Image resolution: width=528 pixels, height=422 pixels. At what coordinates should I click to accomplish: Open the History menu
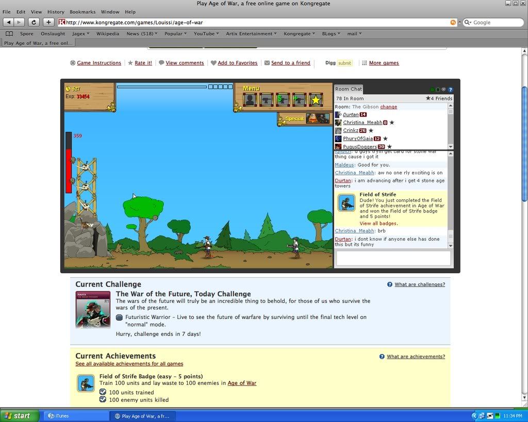click(x=56, y=12)
